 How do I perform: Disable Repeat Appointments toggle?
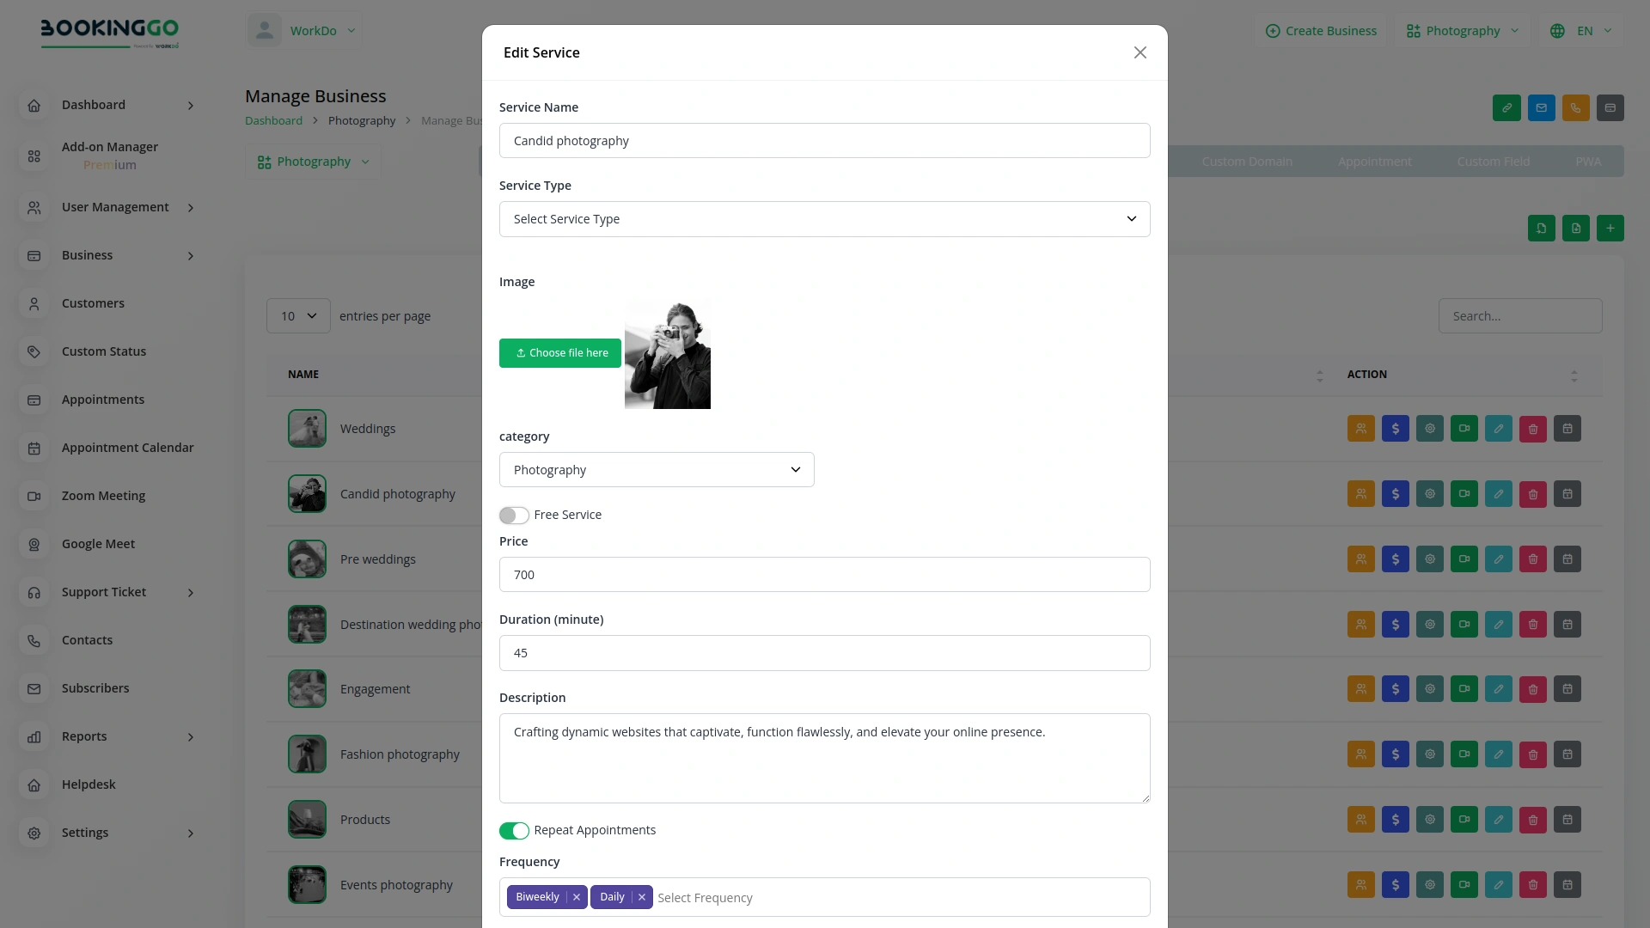[x=514, y=831]
